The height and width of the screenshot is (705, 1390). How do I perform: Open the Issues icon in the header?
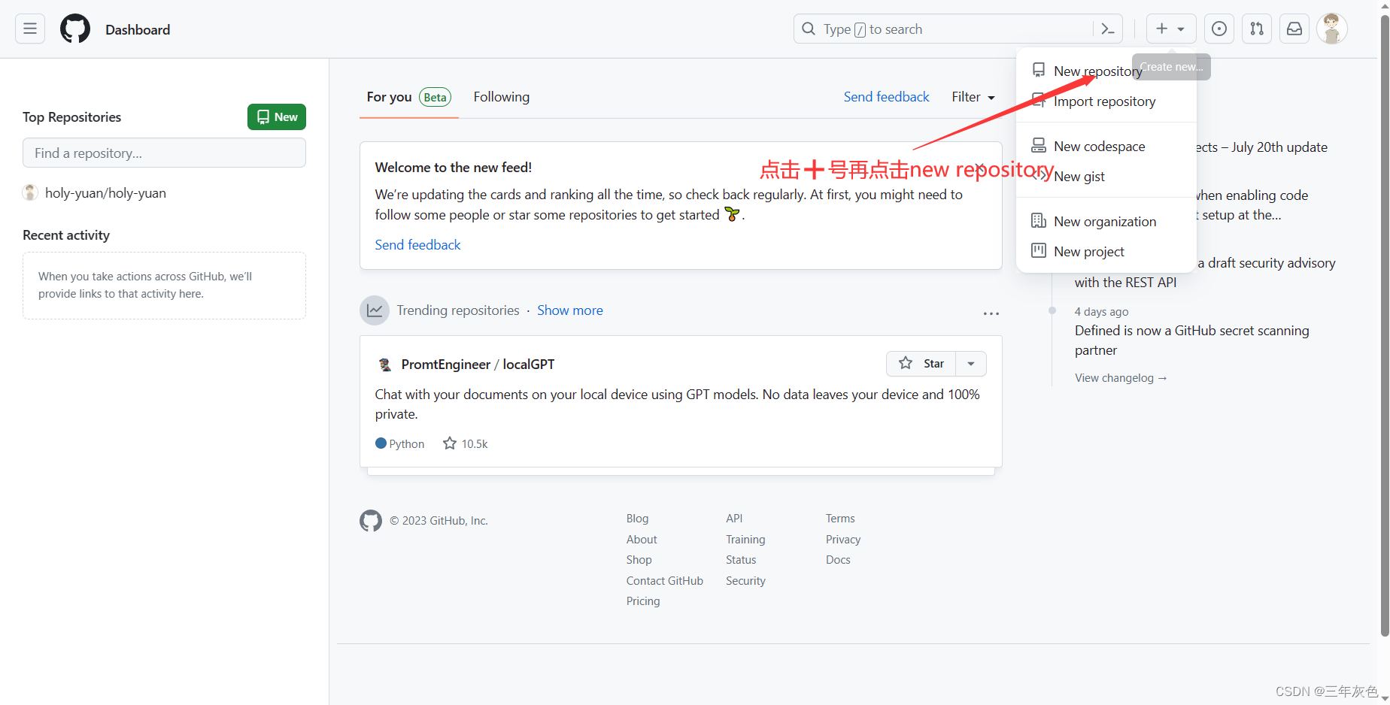point(1219,29)
